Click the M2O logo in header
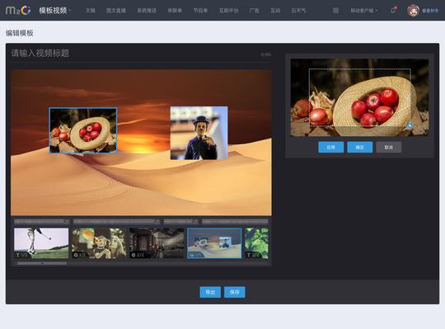Screen dimensions: 445x329 click(18, 11)
